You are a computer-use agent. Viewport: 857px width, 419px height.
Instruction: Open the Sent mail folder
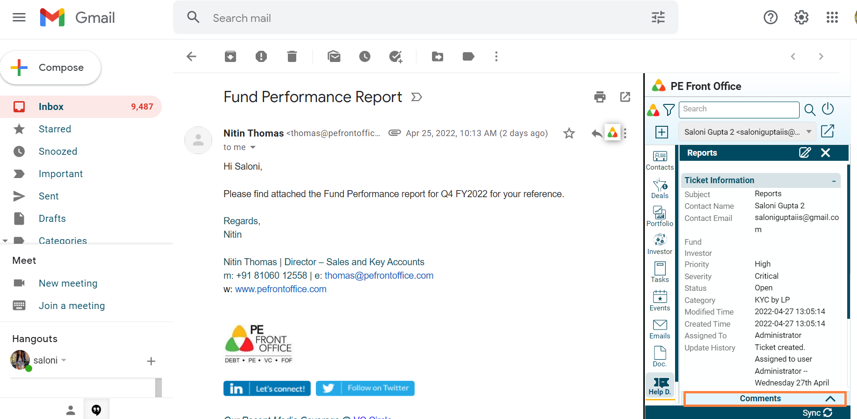(49, 196)
